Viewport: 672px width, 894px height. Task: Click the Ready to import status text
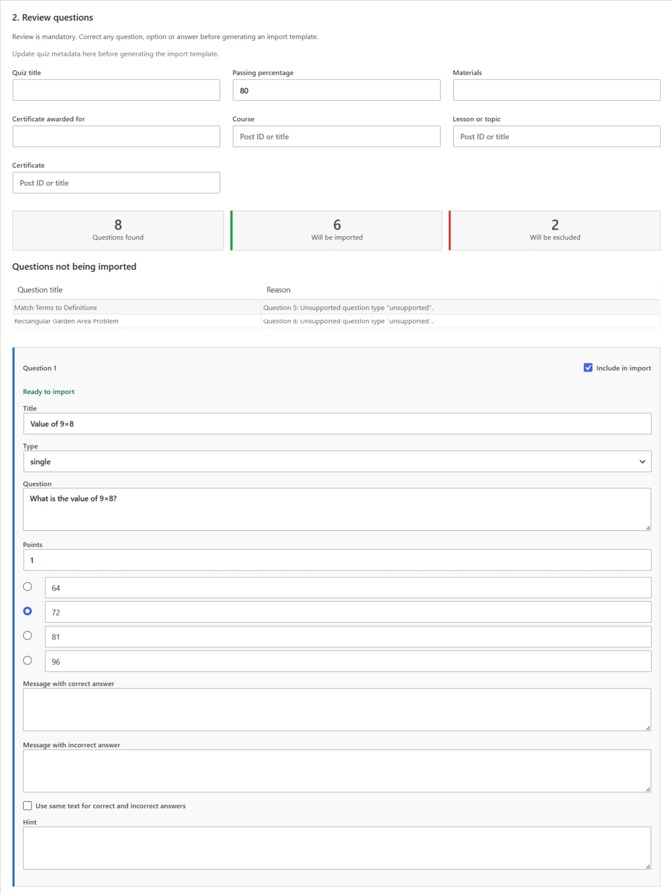(49, 392)
